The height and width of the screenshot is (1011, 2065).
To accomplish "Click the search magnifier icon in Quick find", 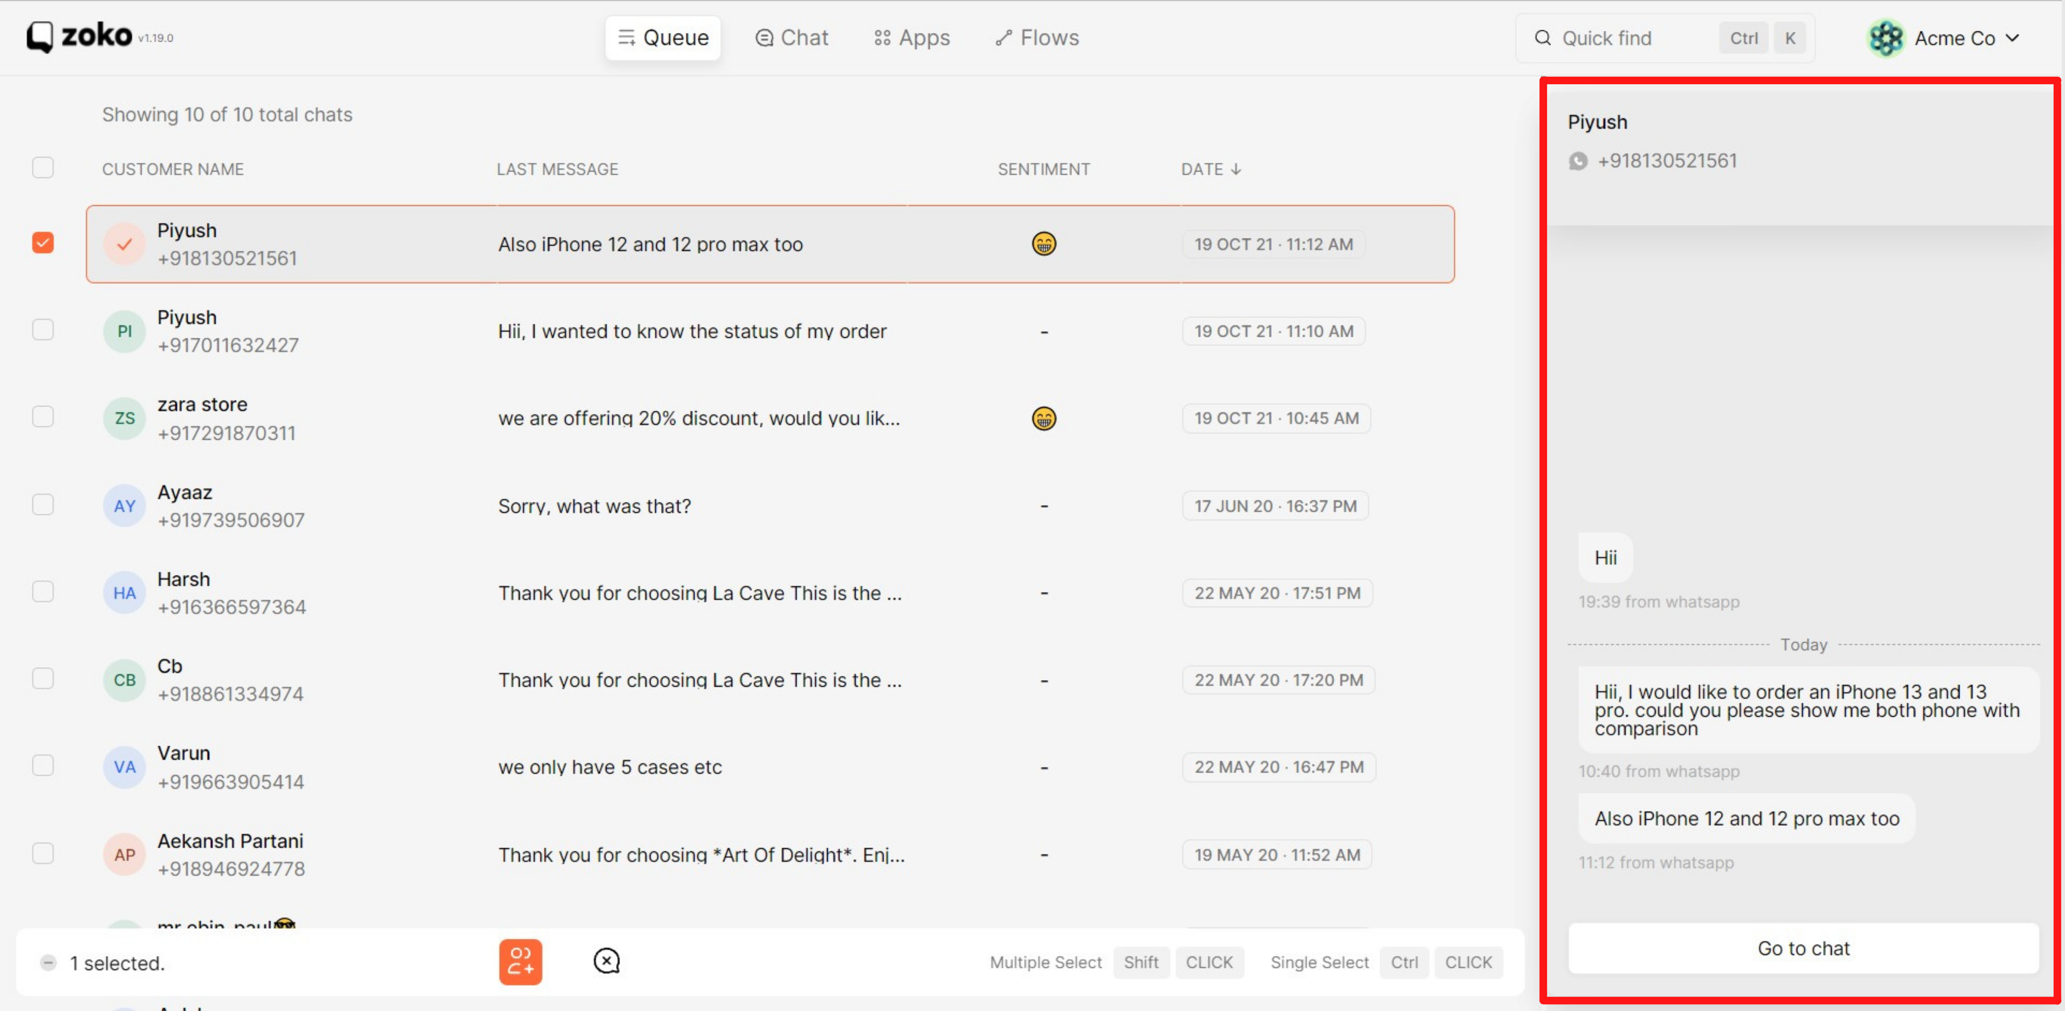I will 1542,38.
